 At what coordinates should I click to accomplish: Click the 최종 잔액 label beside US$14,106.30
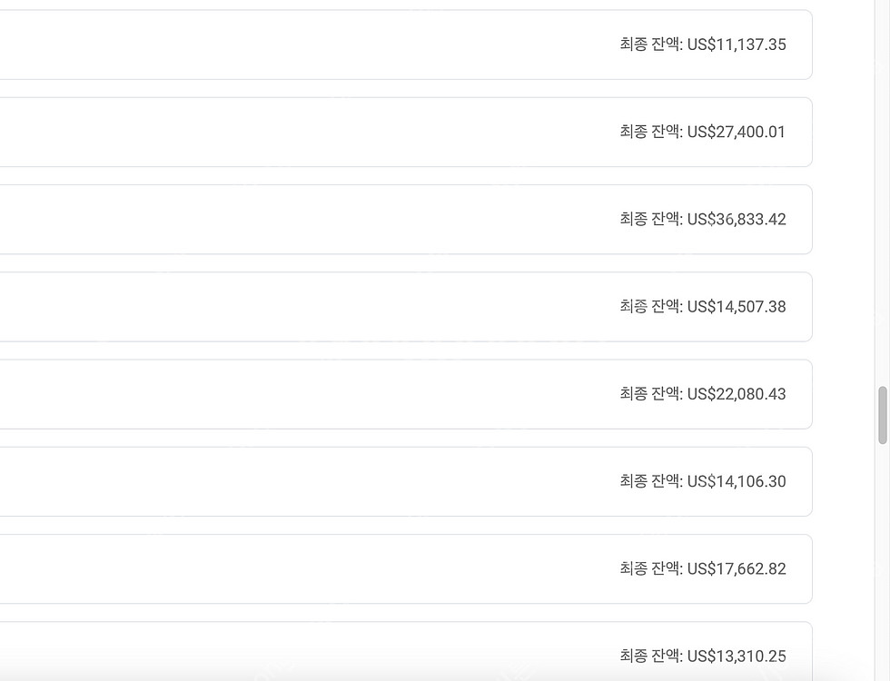tap(650, 481)
